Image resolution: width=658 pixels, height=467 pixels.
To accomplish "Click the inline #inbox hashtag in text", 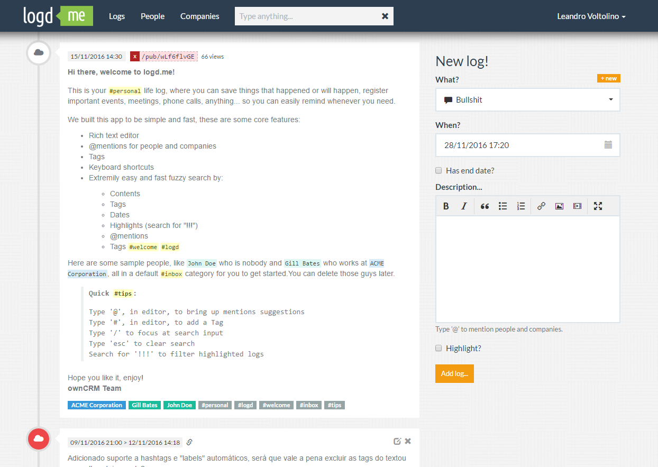I will (x=172, y=274).
